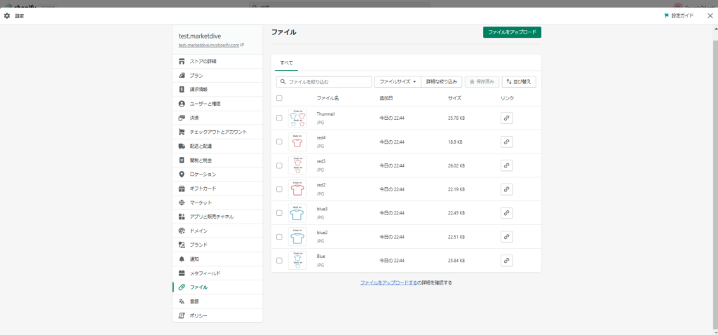Open the 並び替え sort menu
718x335 pixels.
(519, 82)
